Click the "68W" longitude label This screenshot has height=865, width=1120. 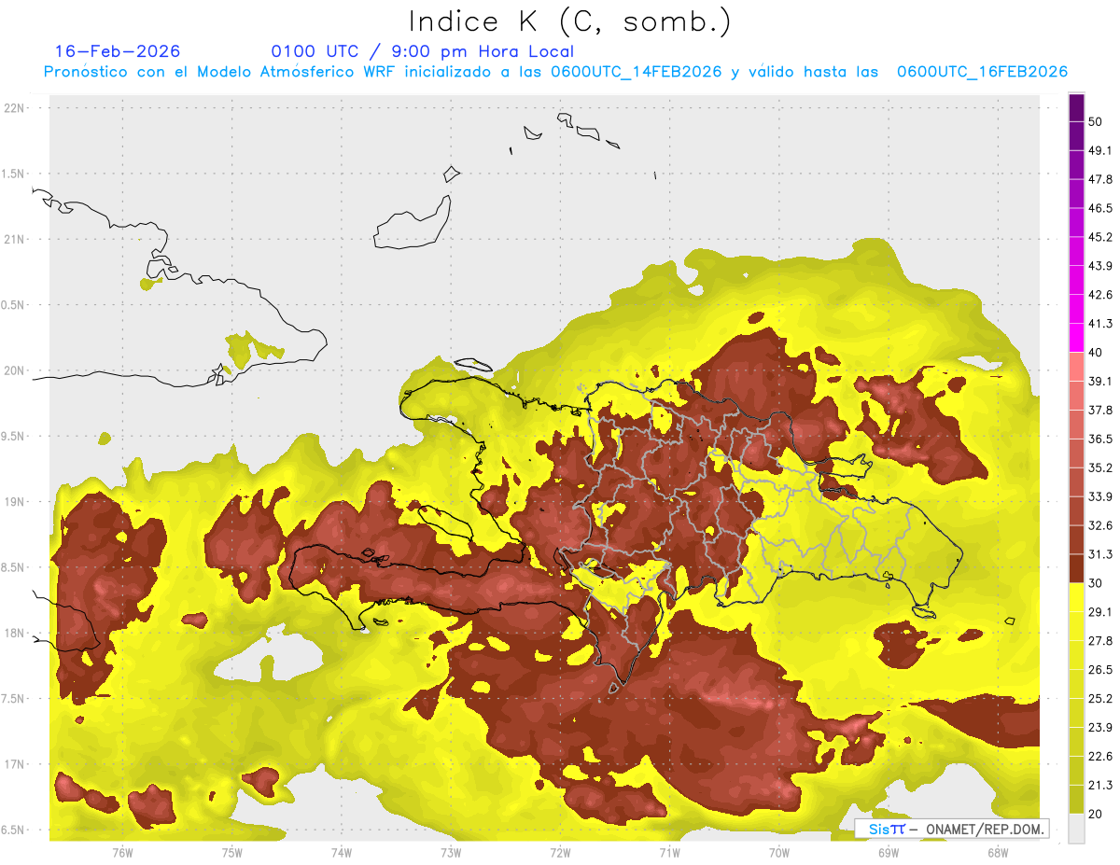[998, 853]
